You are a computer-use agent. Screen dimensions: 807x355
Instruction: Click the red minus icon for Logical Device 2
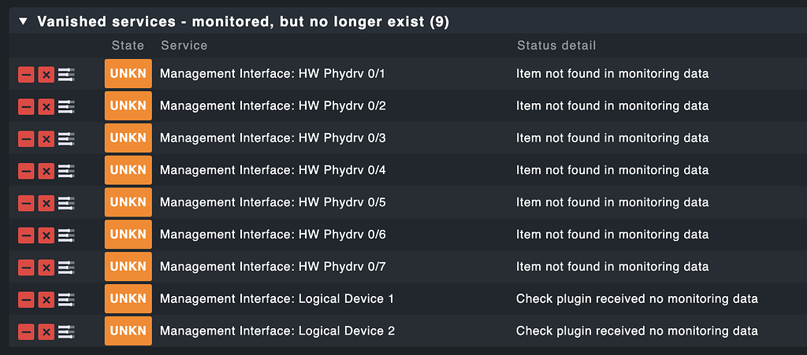click(26, 332)
